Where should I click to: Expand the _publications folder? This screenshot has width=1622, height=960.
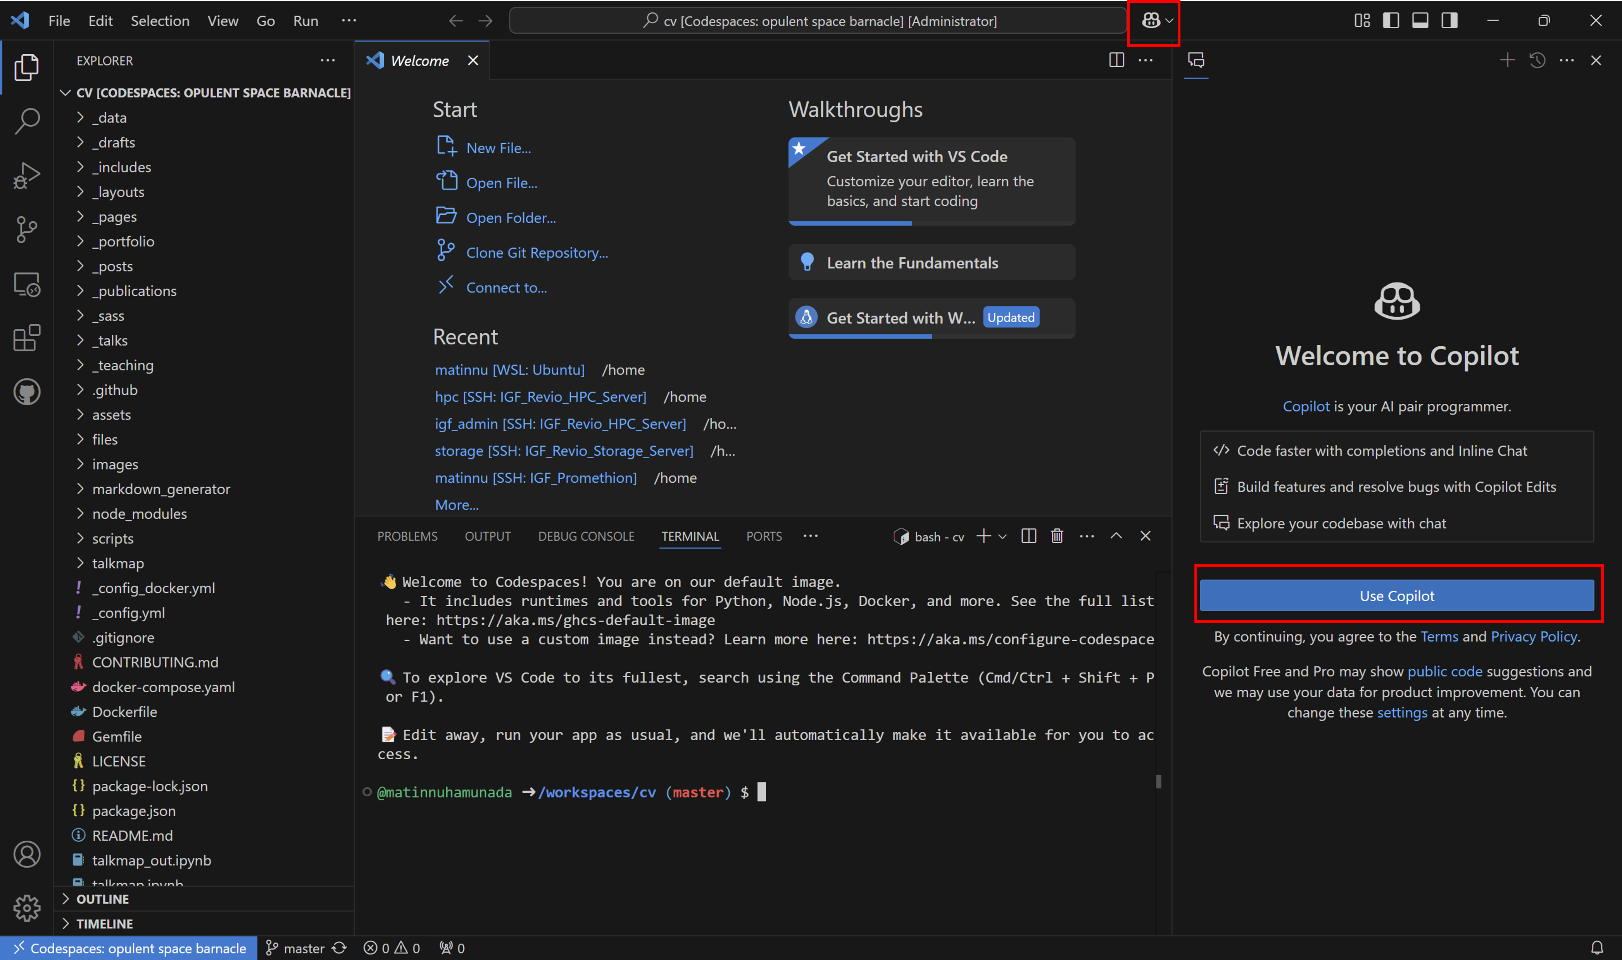(134, 291)
